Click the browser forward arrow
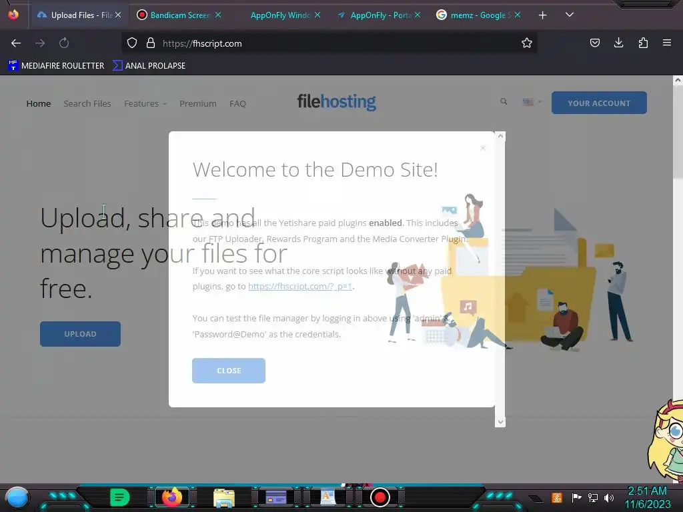This screenshot has width=683, height=512. click(40, 43)
